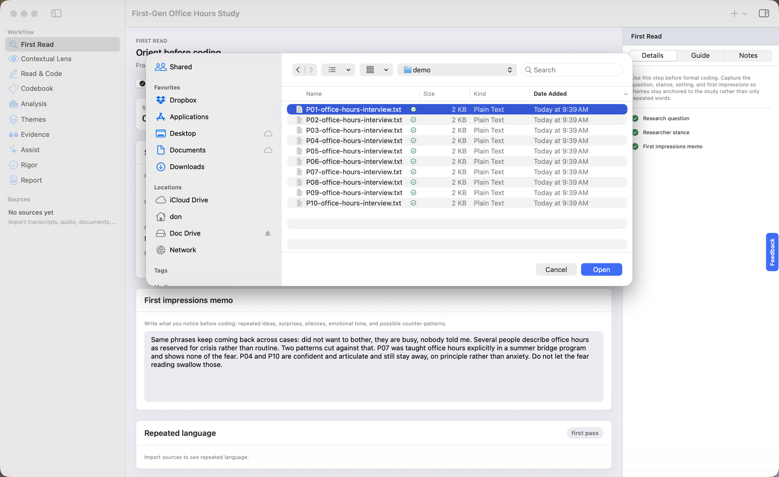This screenshot has width=779, height=477.
Task: Go forward in the file dialog
Action: [x=311, y=70]
